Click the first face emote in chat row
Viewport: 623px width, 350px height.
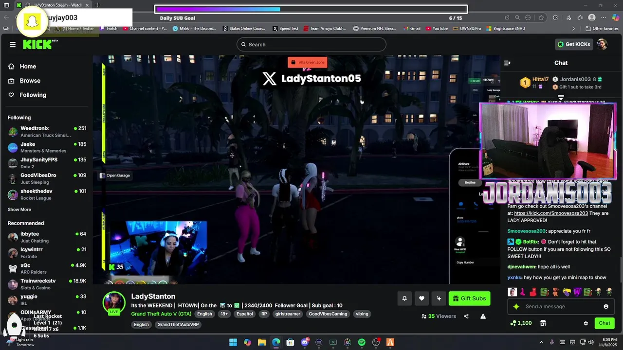coord(513,292)
